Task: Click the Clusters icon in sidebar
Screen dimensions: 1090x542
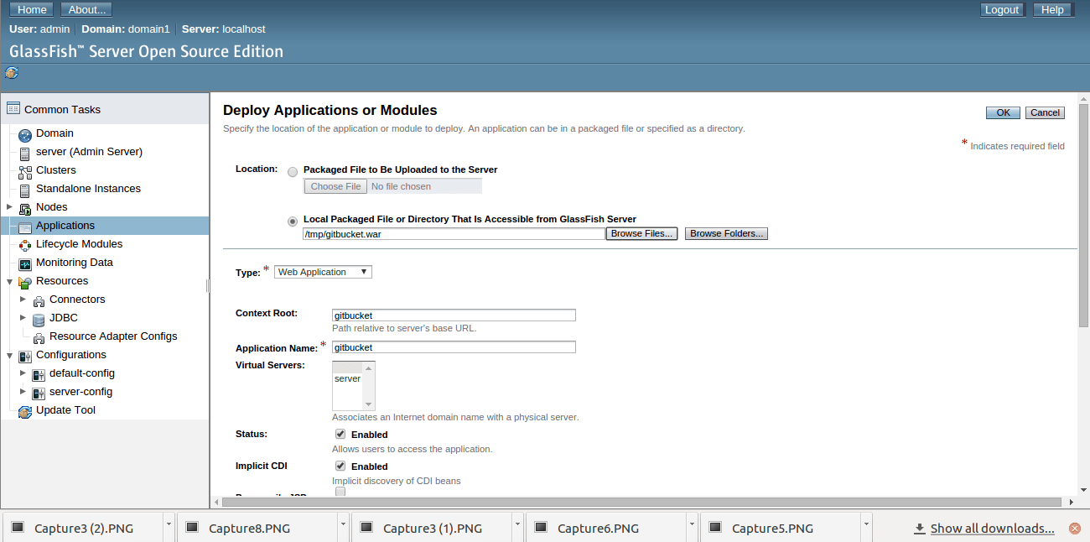Action: (25, 171)
